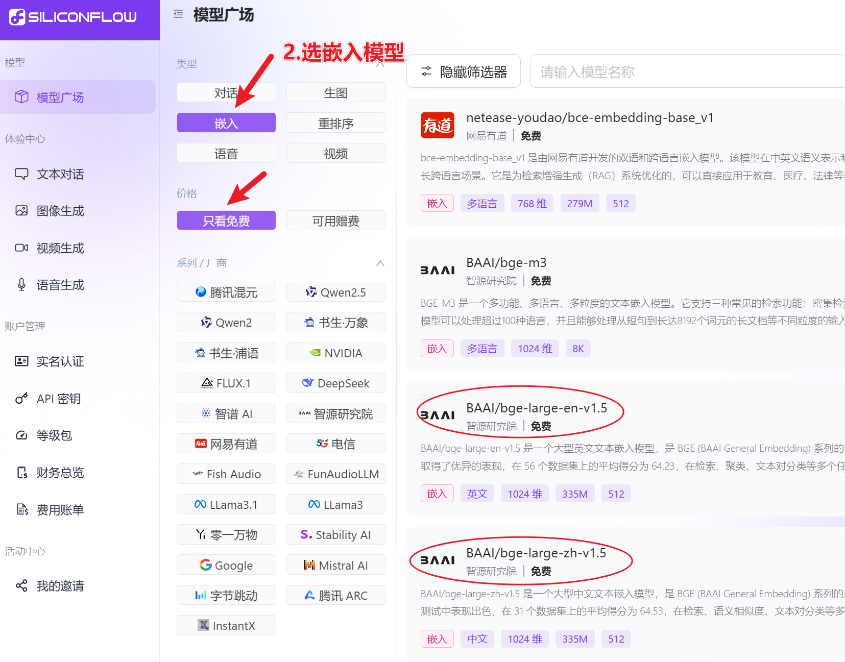The width and height of the screenshot is (845, 662).
Task: Collapse the 系列/厂商 section chevron
Action: click(x=380, y=263)
